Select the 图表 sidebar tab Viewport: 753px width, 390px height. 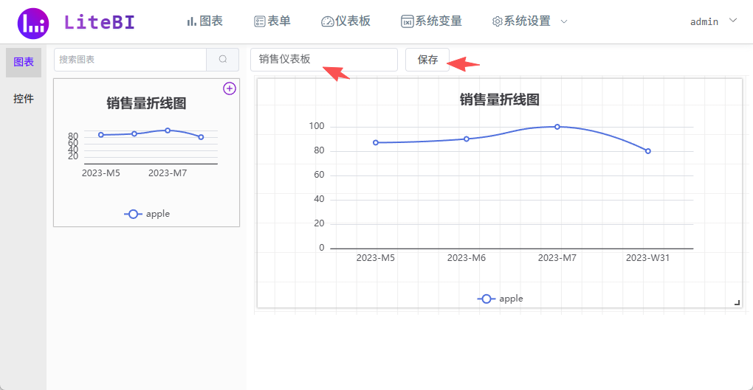coord(24,63)
